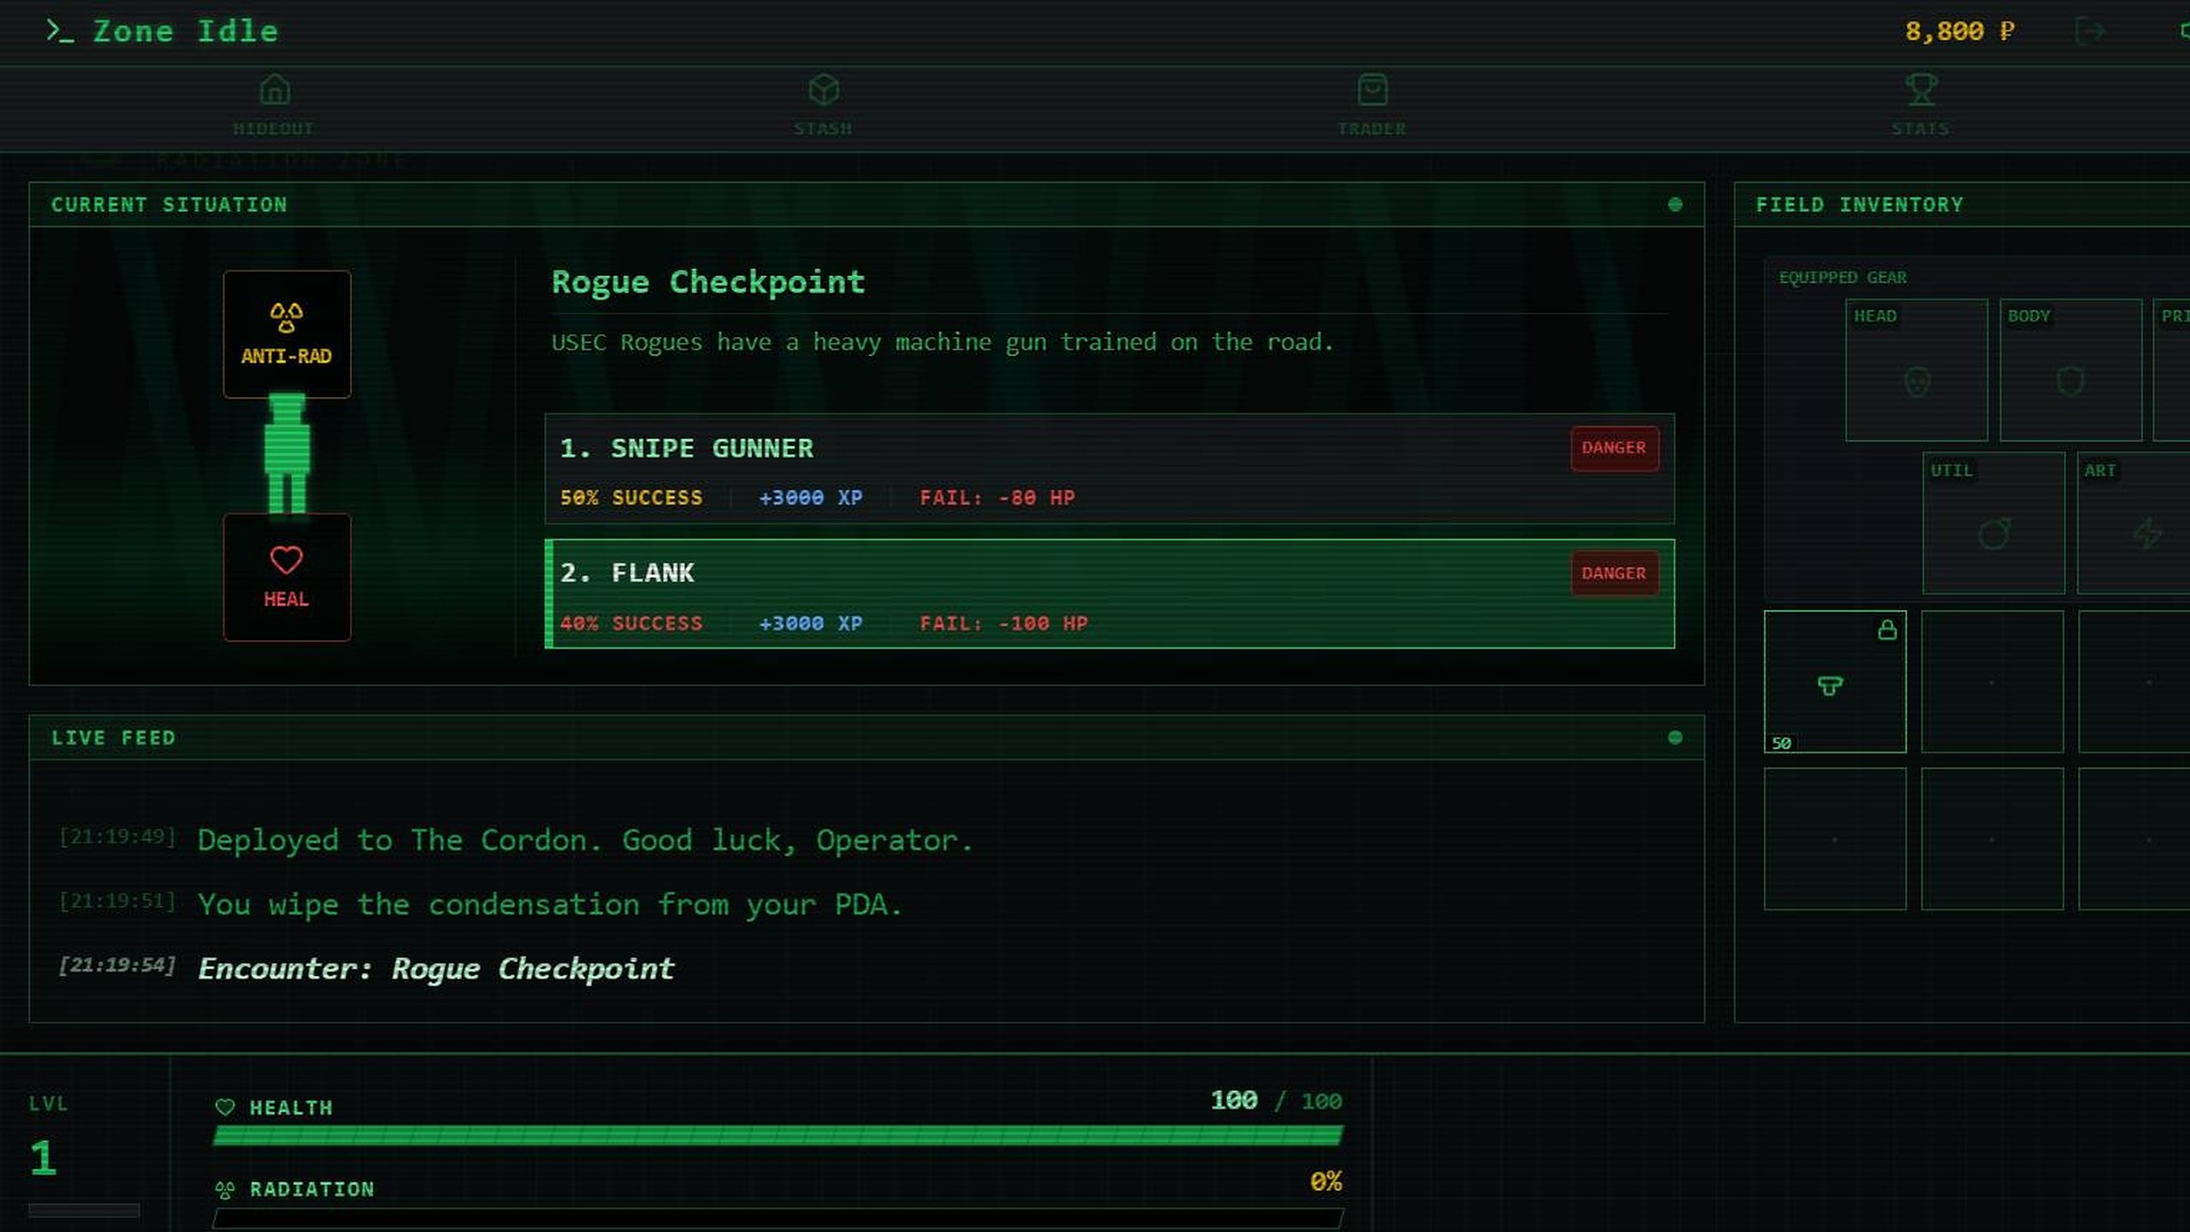Screen dimensions: 2190x1232
Task: Click the 'FAIL: -80 HP' text
Action: [x=997, y=498]
